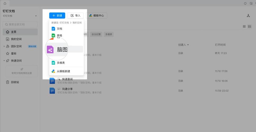Click the refresh icon at top right
The height and width of the screenshot is (132, 256).
[245, 3]
